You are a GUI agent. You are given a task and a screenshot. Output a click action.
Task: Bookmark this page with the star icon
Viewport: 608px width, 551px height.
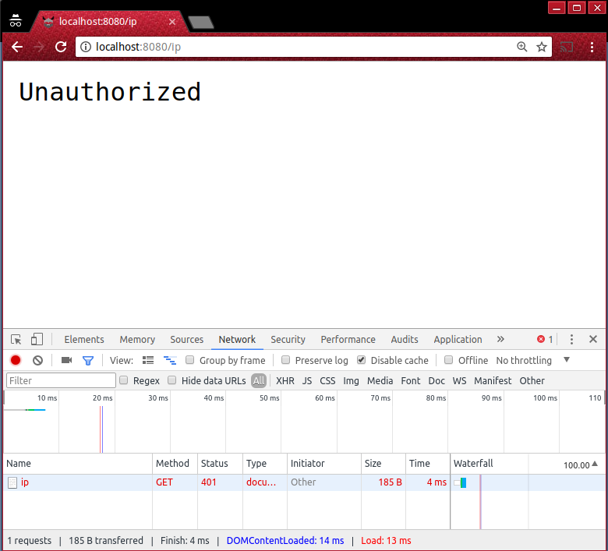point(542,47)
